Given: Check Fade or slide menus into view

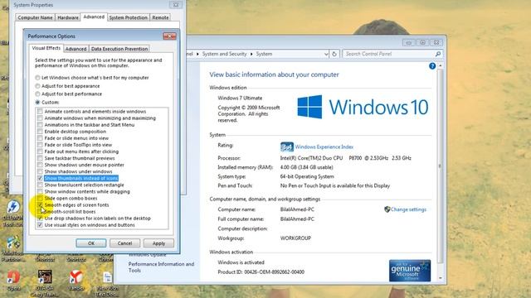Looking at the screenshot, I should point(40,138).
